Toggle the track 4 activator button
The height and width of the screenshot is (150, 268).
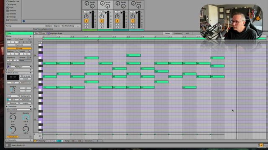point(133,21)
